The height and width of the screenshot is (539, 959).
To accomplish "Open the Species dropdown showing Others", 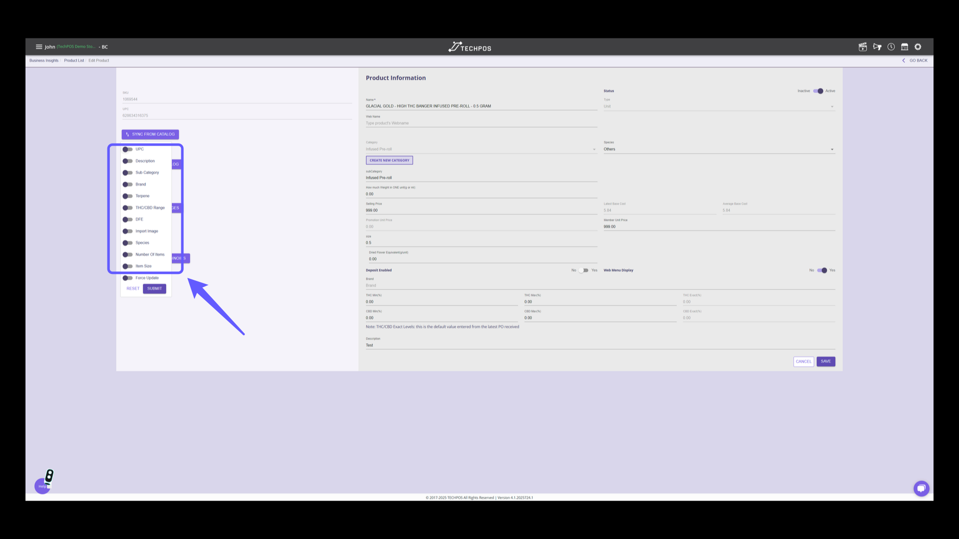I will (719, 149).
